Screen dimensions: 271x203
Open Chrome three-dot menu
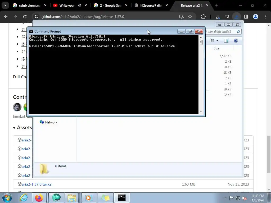(265, 17)
